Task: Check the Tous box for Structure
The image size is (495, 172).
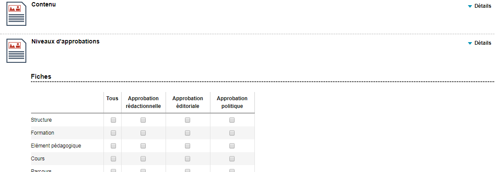Action: point(113,120)
